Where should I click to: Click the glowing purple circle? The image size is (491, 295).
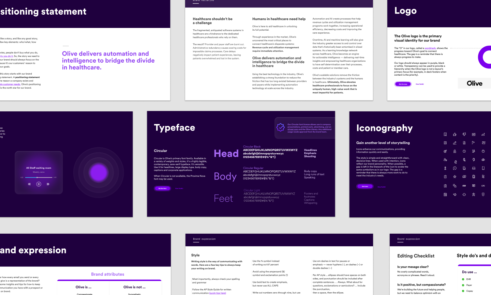[99, 172]
